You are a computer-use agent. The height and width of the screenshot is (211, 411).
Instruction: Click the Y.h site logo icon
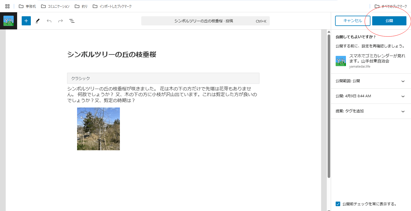(9, 21)
